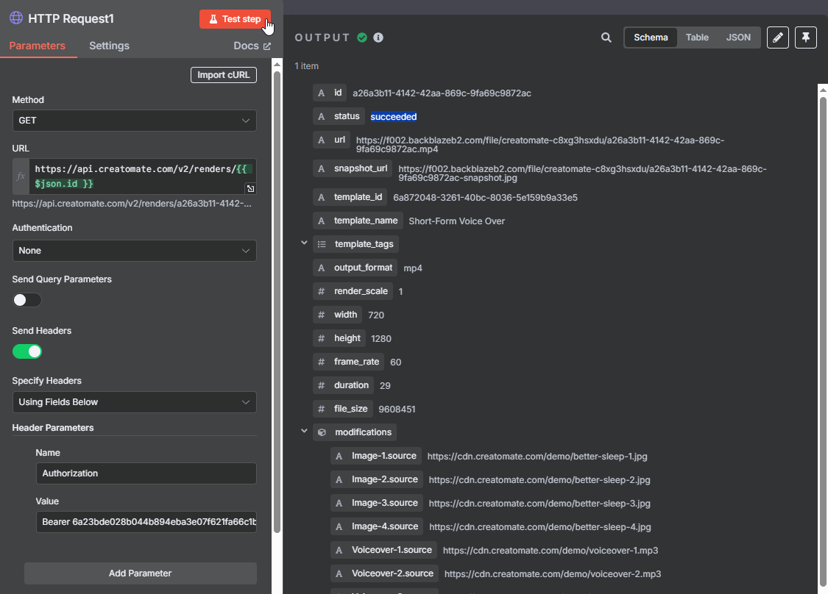Click the search icon in output panel
828x594 pixels.
tap(606, 37)
